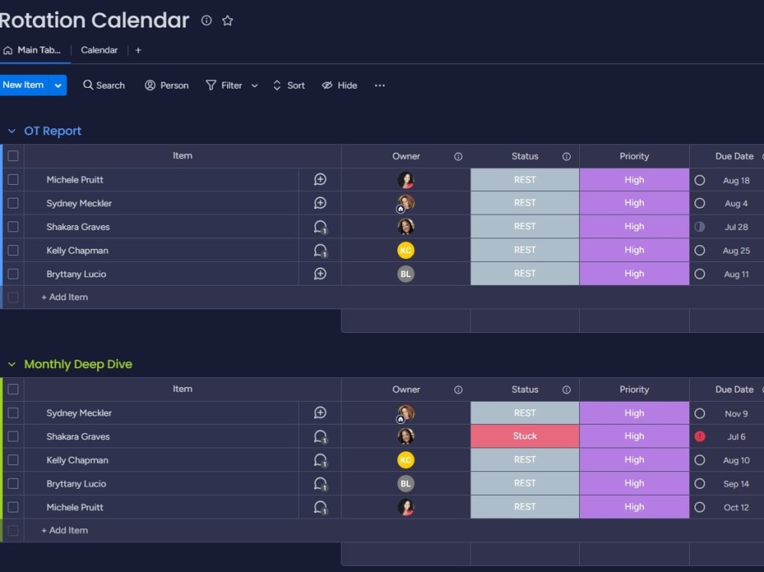Open the three-dot more options menu

(380, 86)
